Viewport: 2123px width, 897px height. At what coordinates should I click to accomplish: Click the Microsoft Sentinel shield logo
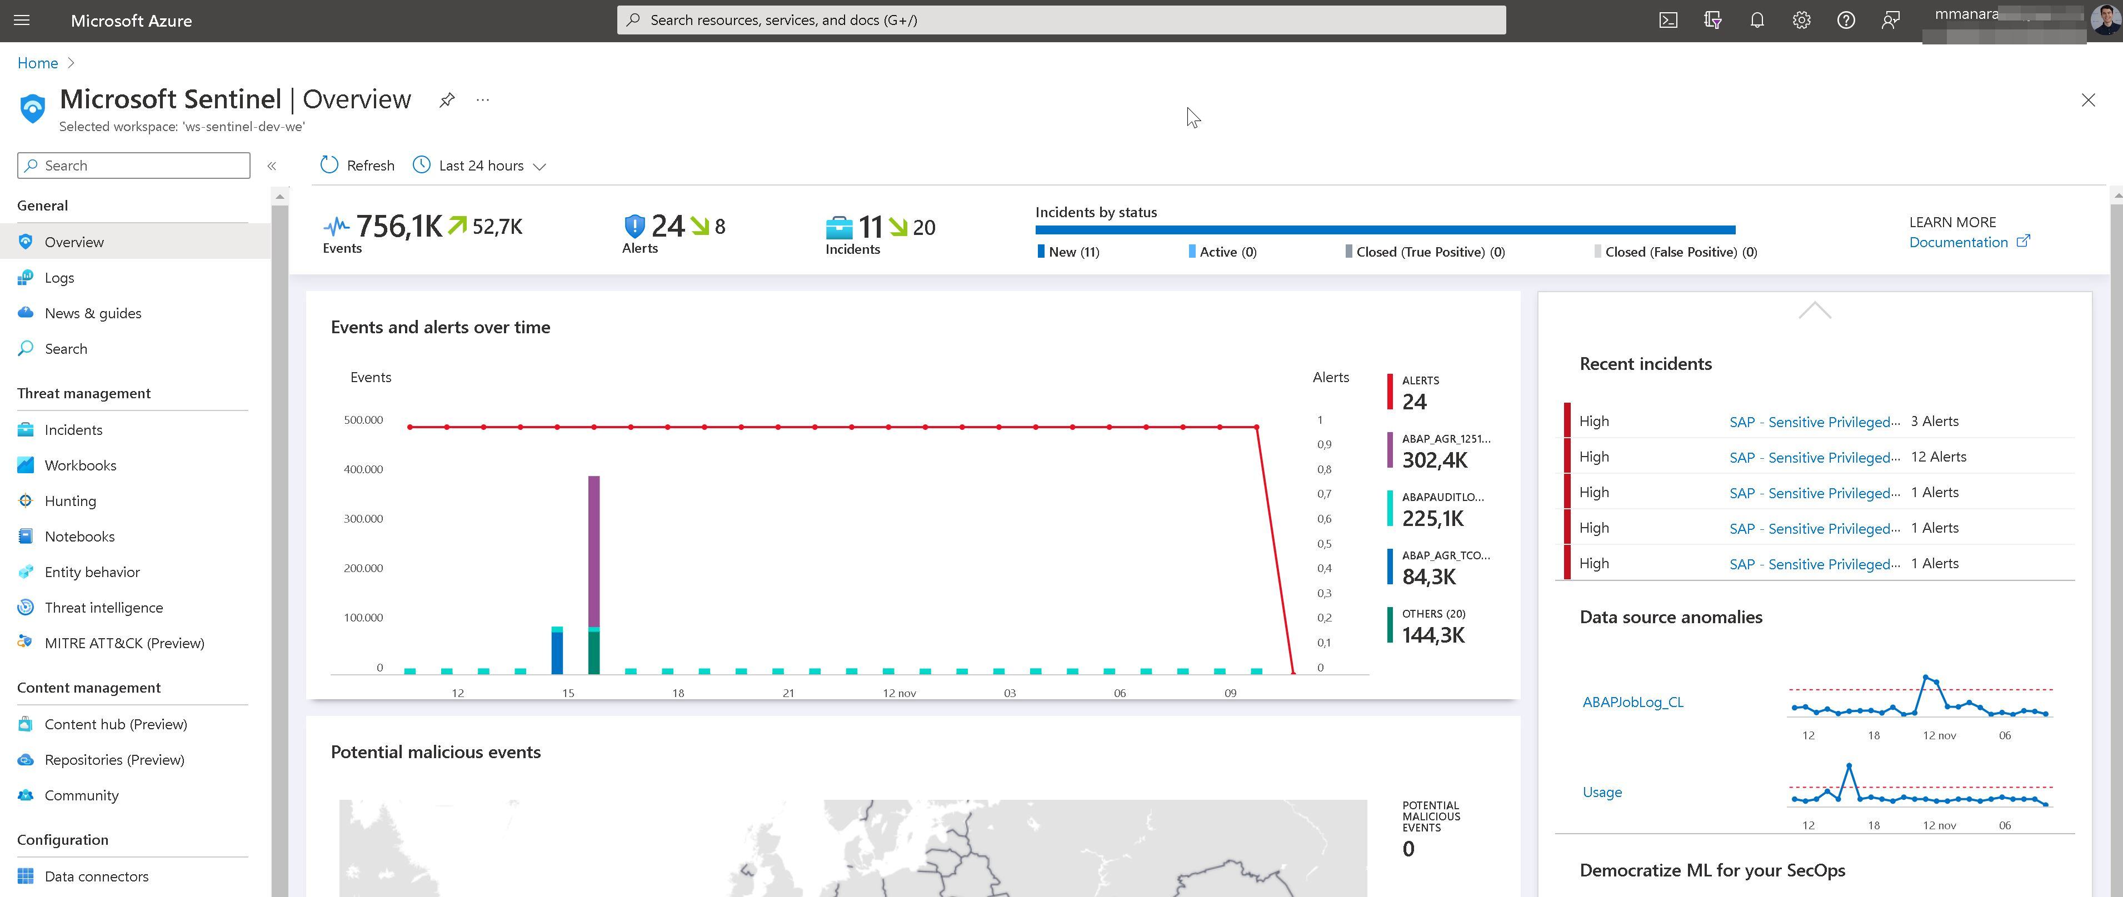pyautogui.click(x=32, y=108)
